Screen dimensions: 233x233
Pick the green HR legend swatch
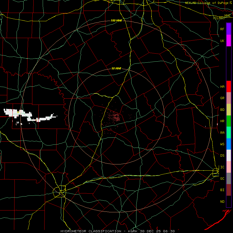click(x=229, y=121)
